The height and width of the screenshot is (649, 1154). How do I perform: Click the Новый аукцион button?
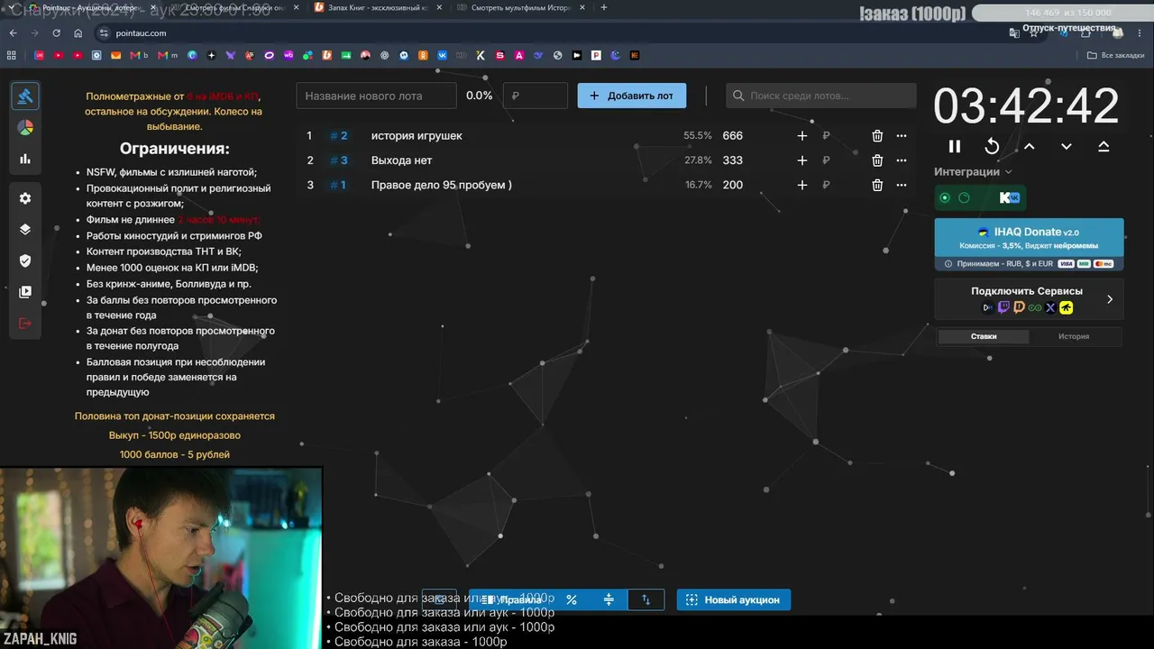coord(734,599)
